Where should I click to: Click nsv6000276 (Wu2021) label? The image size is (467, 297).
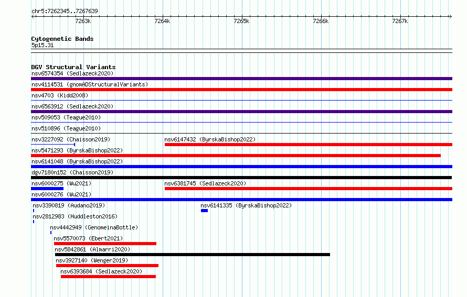point(61,194)
